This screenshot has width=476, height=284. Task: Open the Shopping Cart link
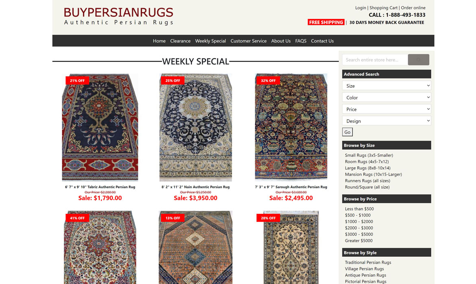click(x=383, y=8)
